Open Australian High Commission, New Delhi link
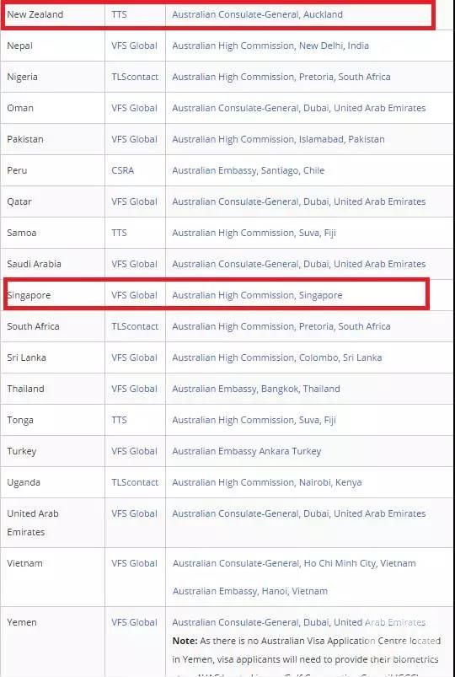The image size is (455, 677). point(270,46)
